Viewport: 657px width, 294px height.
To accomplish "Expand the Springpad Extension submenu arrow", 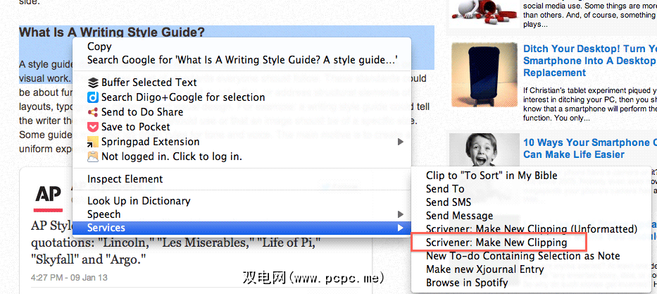I will pos(401,142).
